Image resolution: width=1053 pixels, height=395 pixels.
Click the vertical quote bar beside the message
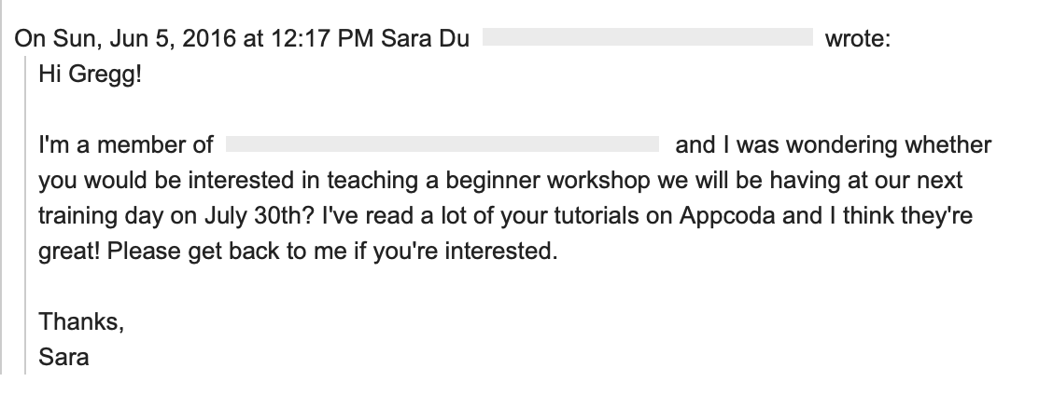[25, 215]
